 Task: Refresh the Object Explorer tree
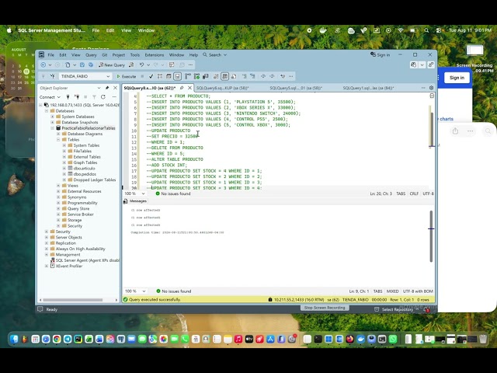tap(103, 97)
